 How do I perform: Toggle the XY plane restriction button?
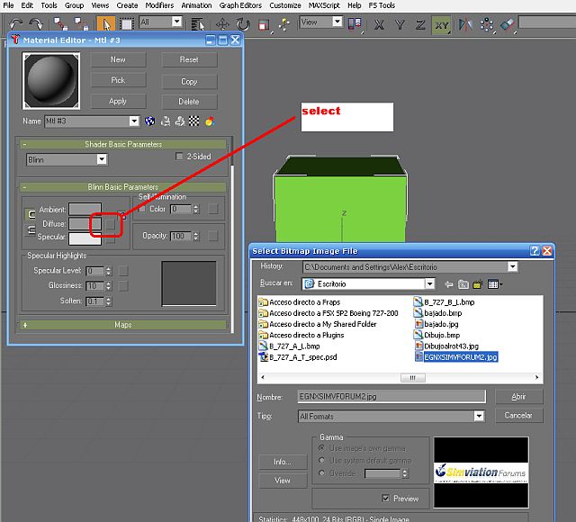coord(441,25)
